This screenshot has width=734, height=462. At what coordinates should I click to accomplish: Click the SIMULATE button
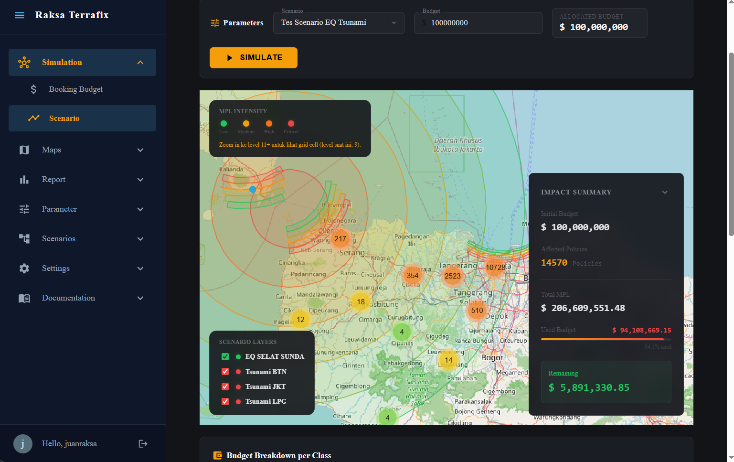pos(254,58)
